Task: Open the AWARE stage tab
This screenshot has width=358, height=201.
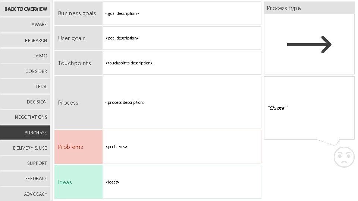Action: pyautogui.click(x=25, y=25)
